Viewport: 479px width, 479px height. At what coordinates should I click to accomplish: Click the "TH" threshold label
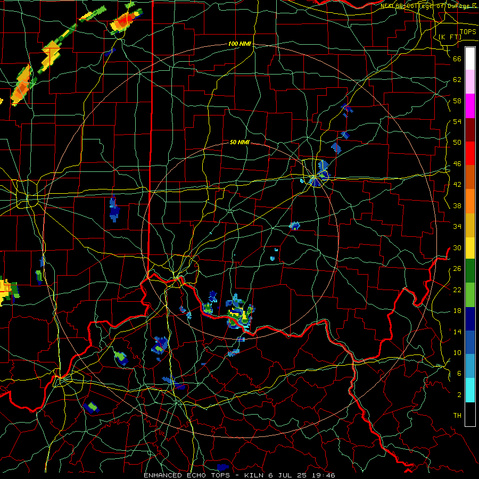click(457, 416)
